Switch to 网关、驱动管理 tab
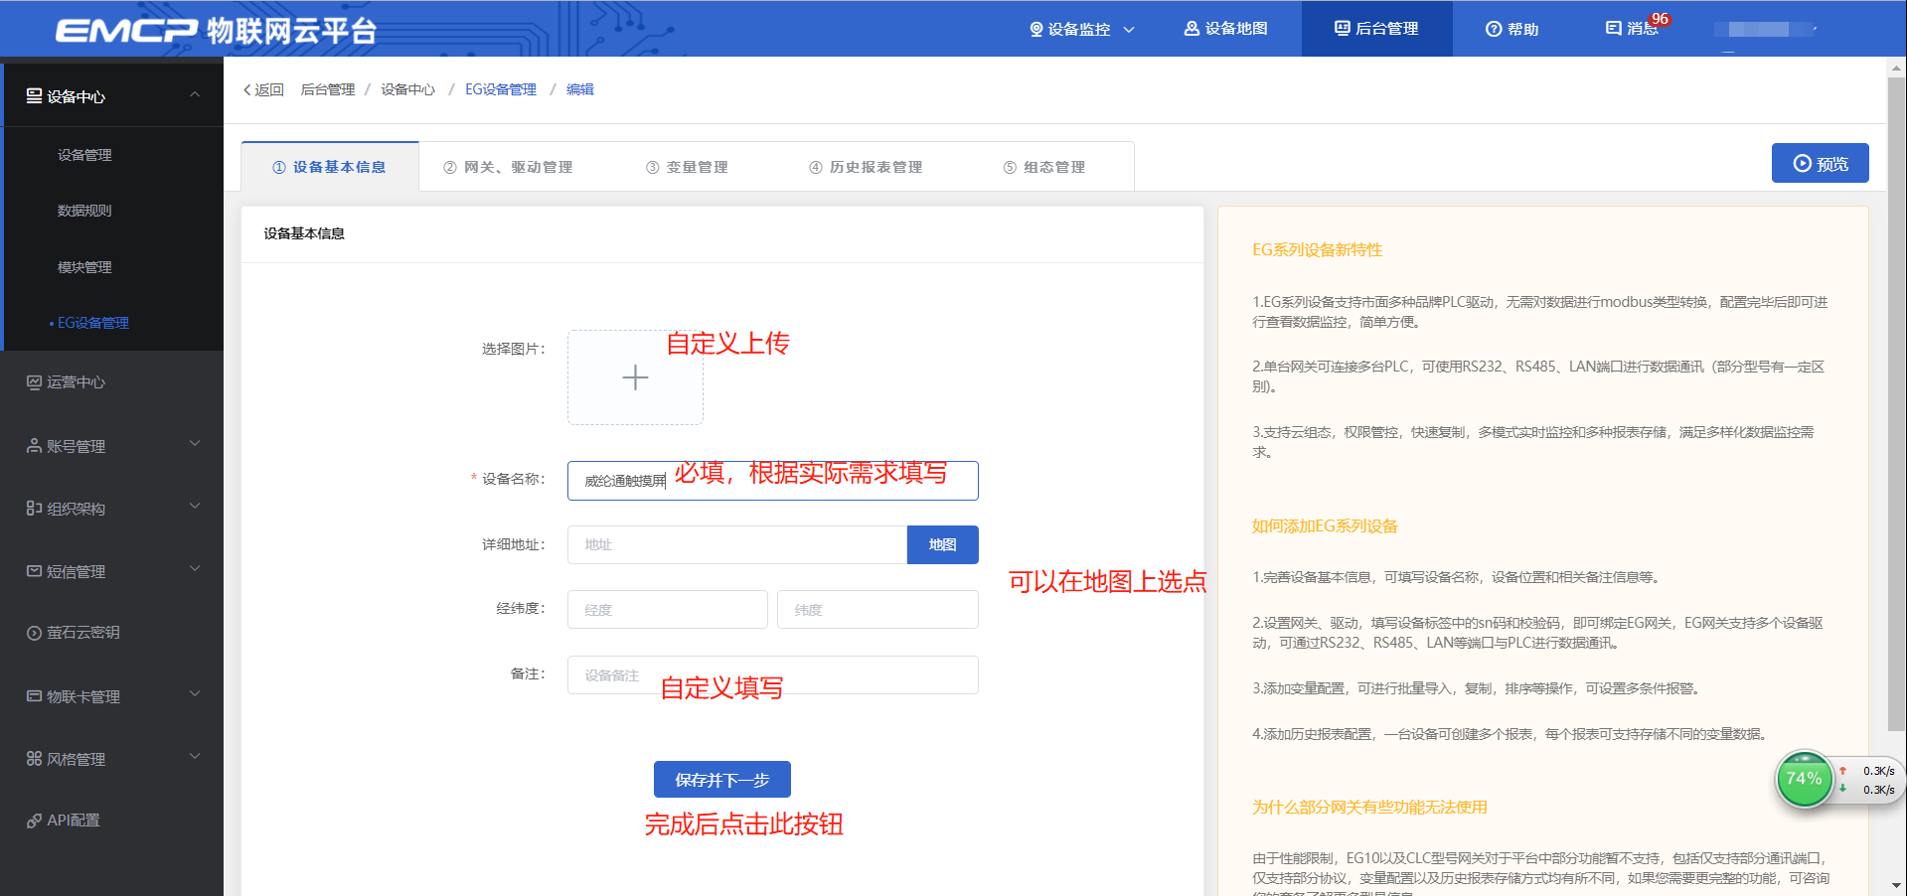The image size is (1907, 896). point(508,167)
